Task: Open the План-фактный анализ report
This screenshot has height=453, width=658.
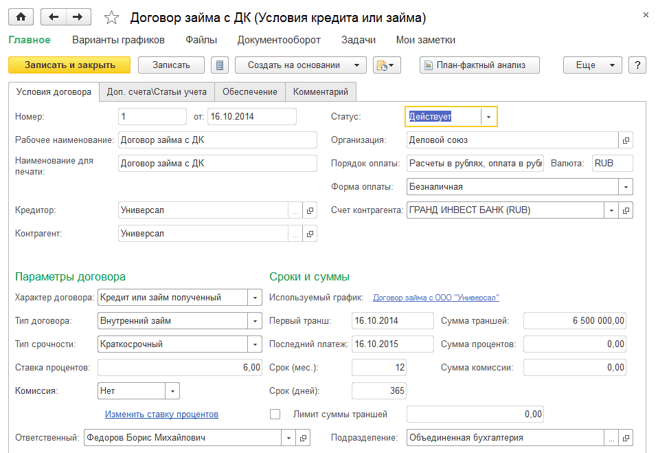Action: [x=479, y=65]
